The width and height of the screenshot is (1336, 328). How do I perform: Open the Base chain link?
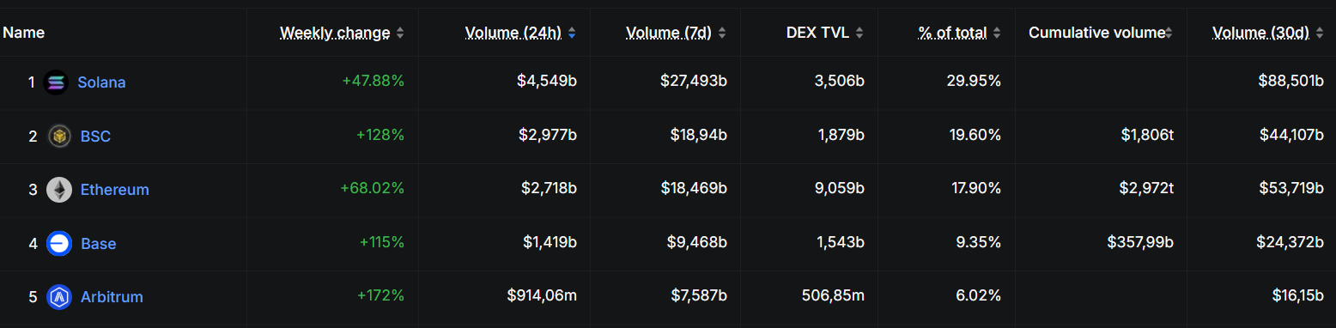tap(98, 243)
